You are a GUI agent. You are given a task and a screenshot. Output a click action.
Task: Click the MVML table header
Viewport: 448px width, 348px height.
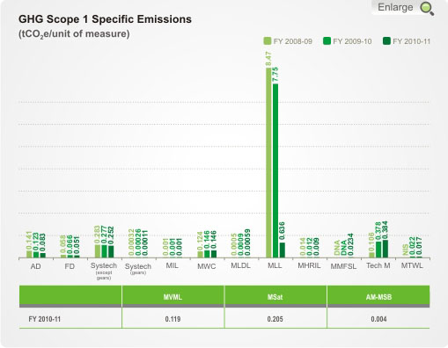(173, 297)
